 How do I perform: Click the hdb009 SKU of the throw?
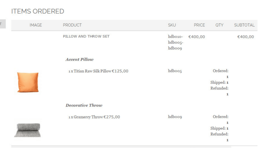(x=175, y=117)
